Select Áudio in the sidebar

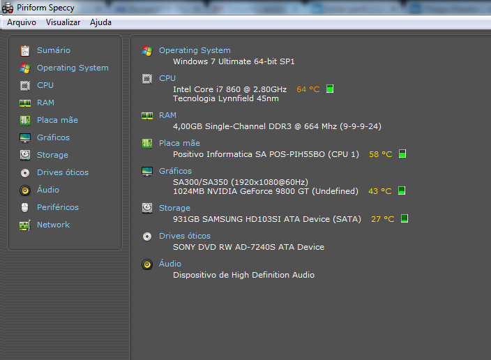coord(48,190)
